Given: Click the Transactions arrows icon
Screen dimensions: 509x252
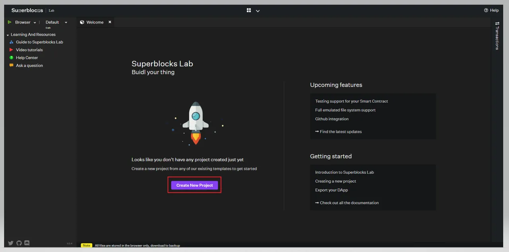Looking at the screenshot, I should (x=497, y=23).
